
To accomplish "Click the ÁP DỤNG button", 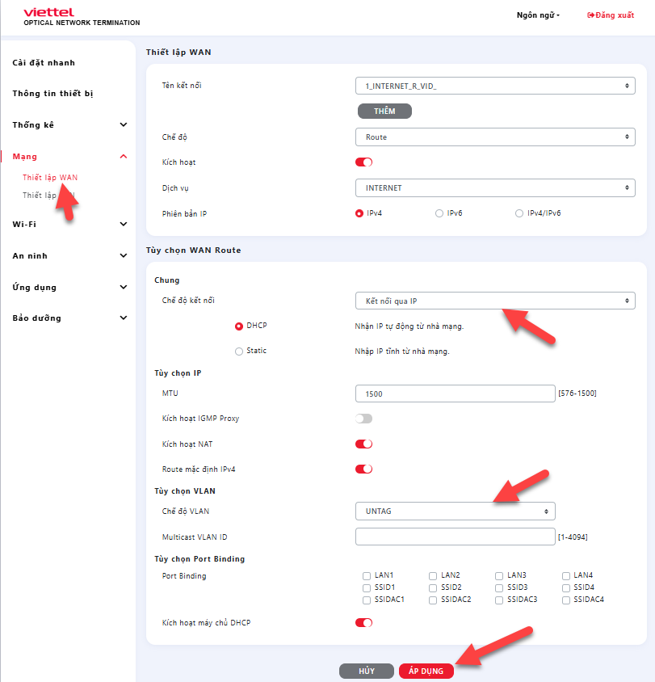I will click(426, 671).
